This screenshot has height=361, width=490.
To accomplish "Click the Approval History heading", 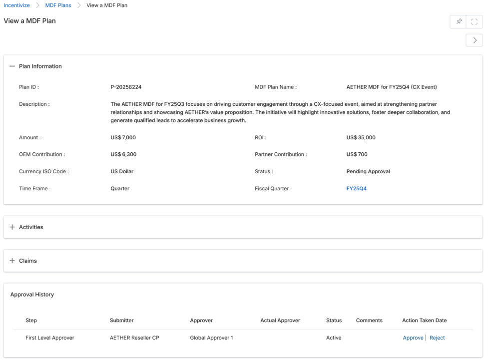I will [32, 295].
